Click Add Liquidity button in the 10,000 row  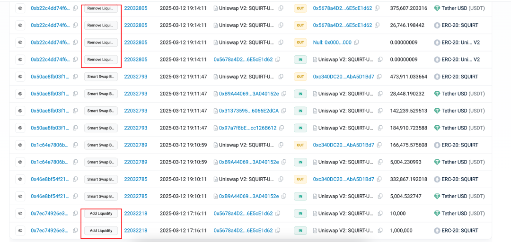[x=101, y=213]
